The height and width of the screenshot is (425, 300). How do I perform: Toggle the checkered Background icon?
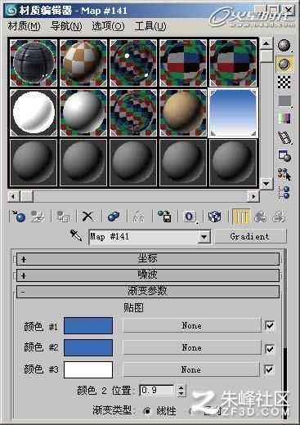point(284,83)
